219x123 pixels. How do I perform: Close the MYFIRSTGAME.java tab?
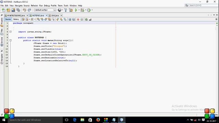pyautogui.click(x=27, y=15)
